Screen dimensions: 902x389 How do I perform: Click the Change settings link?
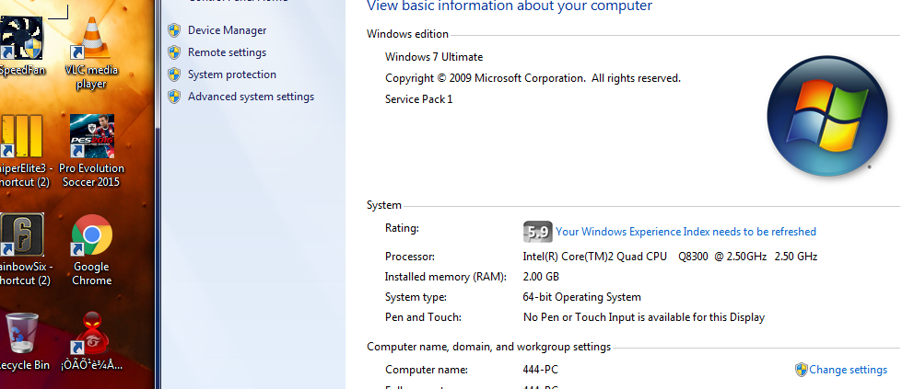(x=848, y=370)
